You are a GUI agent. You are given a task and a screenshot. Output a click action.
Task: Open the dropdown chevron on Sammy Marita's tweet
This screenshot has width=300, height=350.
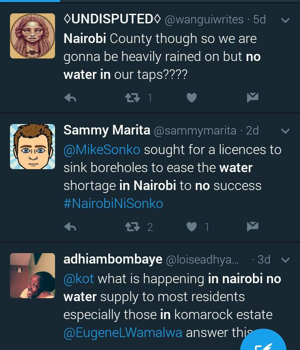coord(285,131)
